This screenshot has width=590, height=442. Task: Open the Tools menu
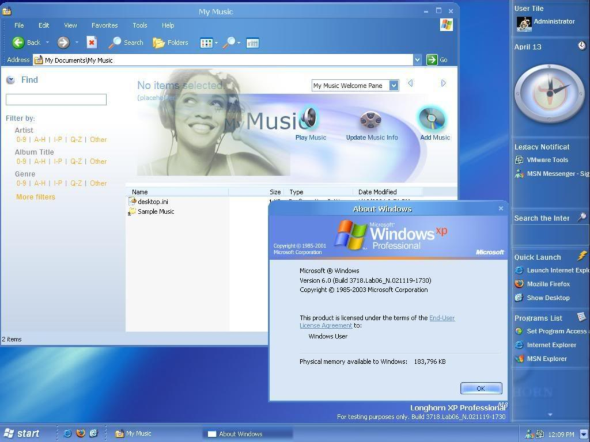(x=139, y=25)
